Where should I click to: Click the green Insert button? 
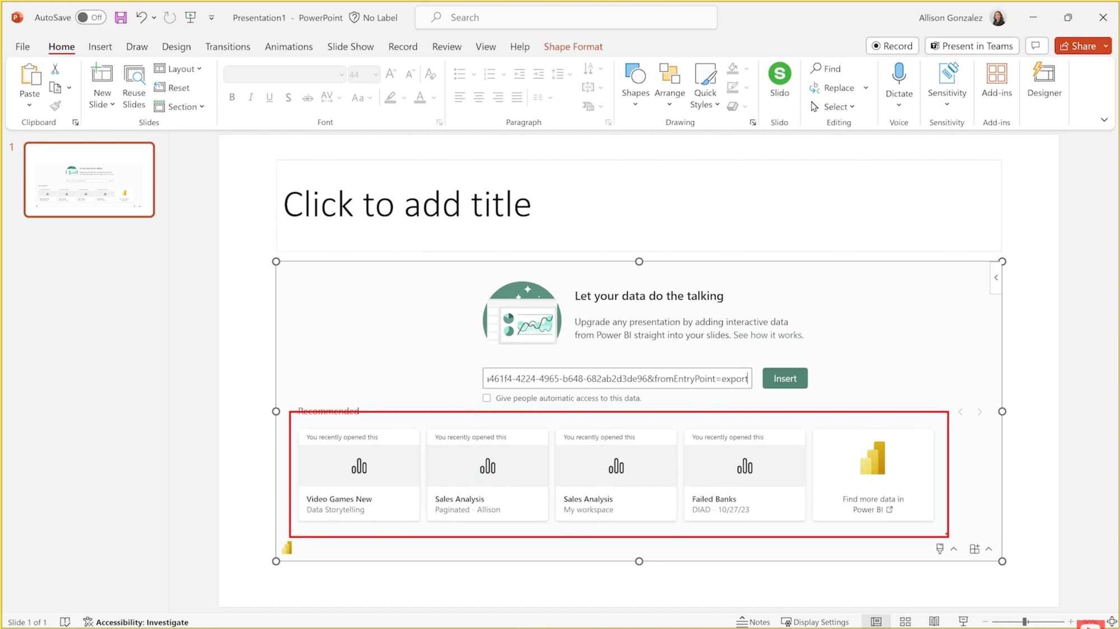pyautogui.click(x=785, y=378)
